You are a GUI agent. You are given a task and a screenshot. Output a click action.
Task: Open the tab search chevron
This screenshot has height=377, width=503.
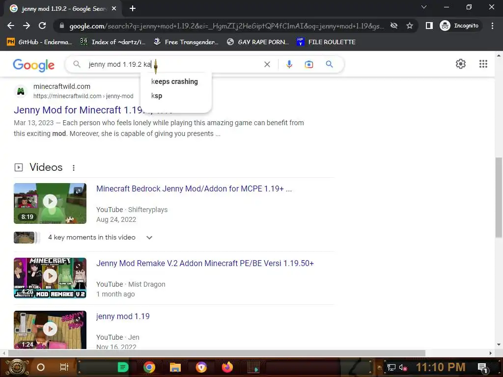tap(424, 7)
